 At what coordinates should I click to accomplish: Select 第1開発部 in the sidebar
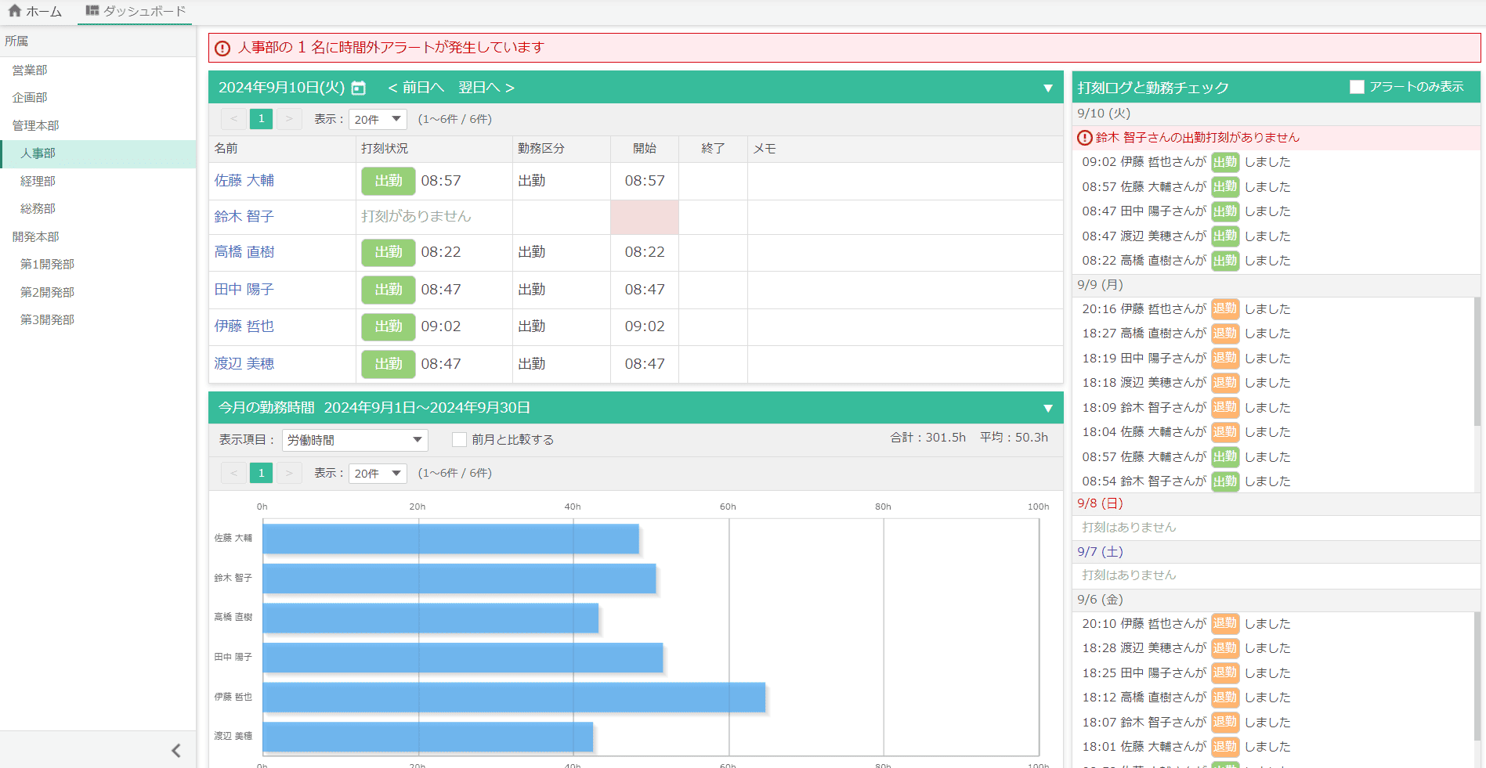(47, 264)
